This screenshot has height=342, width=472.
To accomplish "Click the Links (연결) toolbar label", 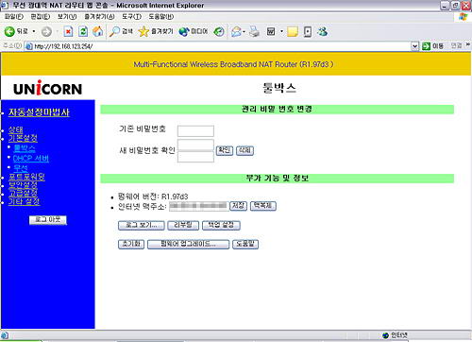I will 457,46.
